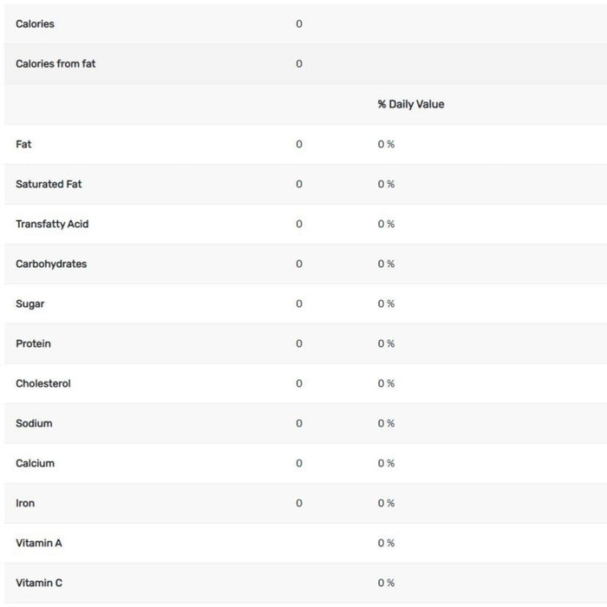This screenshot has height=607, width=607.
Task: Select the Cholesterol row label
Action: pos(43,383)
